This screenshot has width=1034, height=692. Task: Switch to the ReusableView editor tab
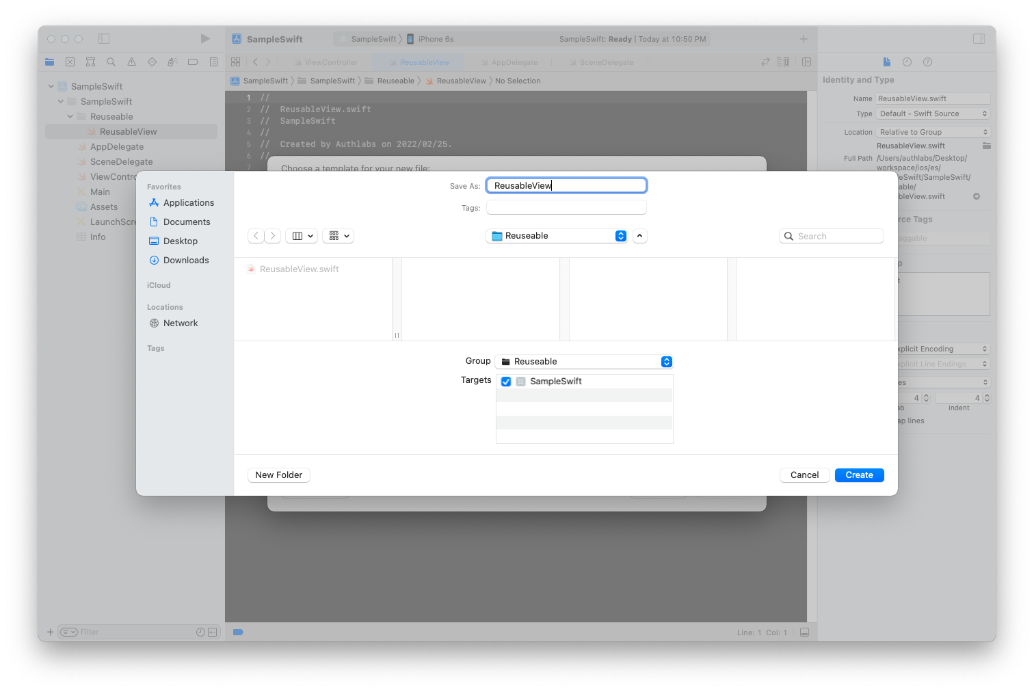click(419, 62)
